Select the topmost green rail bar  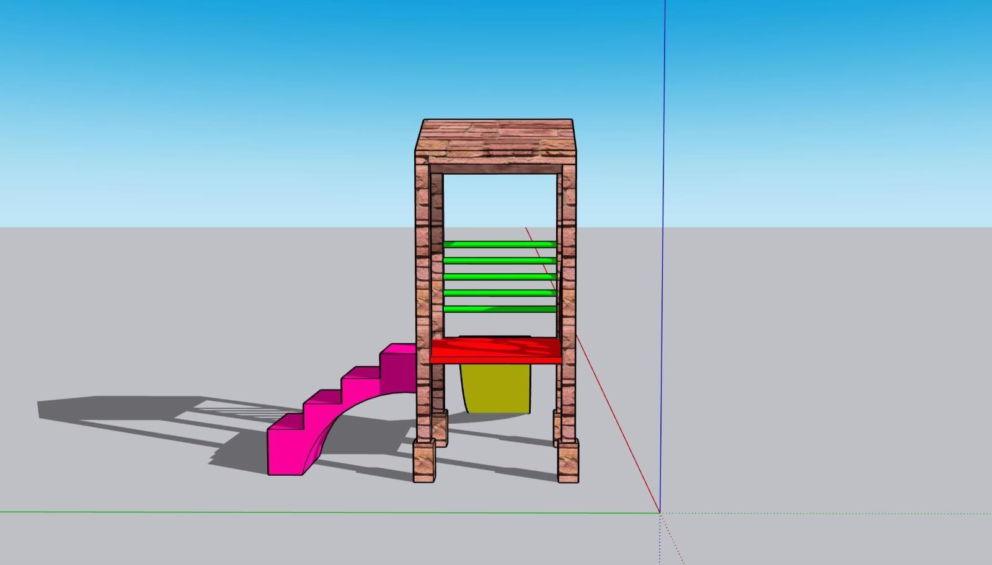(500, 245)
